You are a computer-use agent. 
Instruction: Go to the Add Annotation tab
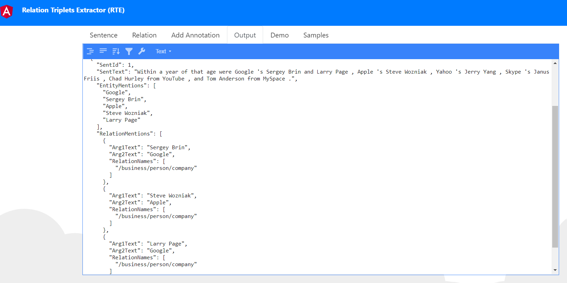coord(195,35)
